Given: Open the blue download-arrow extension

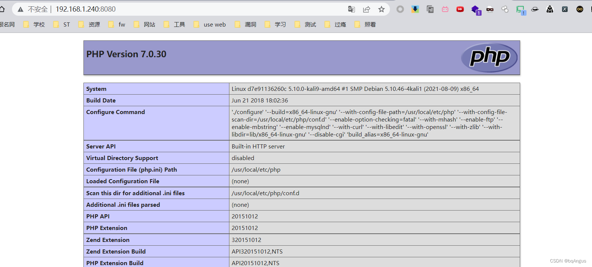Looking at the screenshot, I should 415,9.
